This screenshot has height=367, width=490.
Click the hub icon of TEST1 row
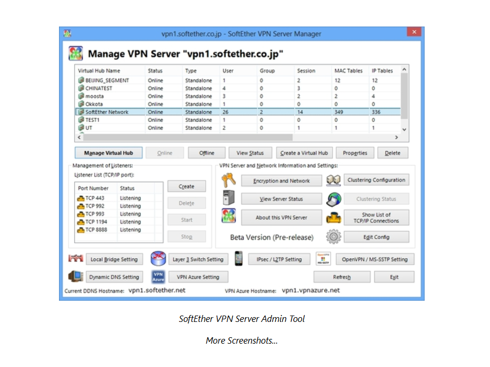point(81,120)
